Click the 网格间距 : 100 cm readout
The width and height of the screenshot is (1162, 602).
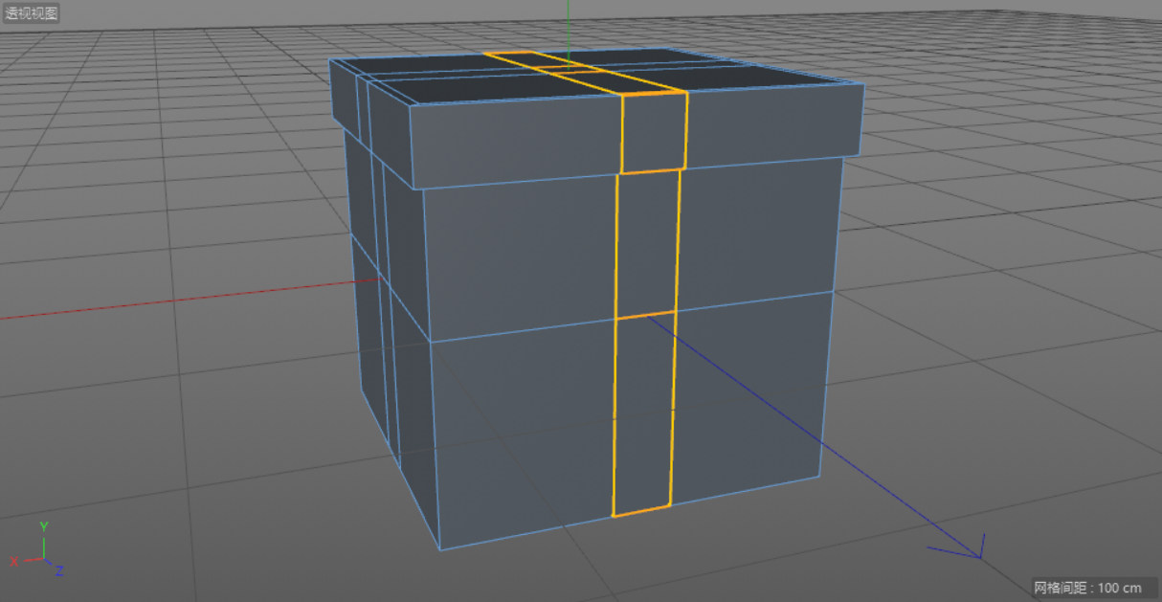(x=1088, y=587)
